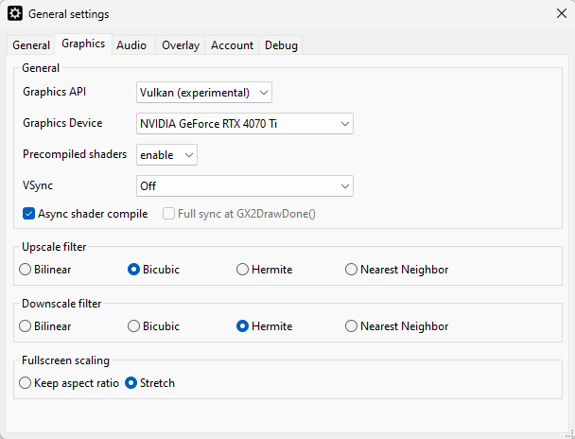This screenshot has width=575, height=439.
Task: Go to the Debug tab
Action: point(281,45)
